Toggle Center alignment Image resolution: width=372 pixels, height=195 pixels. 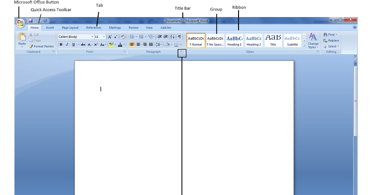138,45
